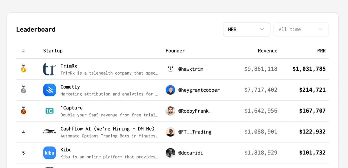Screen dimensions: 348x168
Task: Visit founder @hawktrim's profile
Action: coord(191,69)
